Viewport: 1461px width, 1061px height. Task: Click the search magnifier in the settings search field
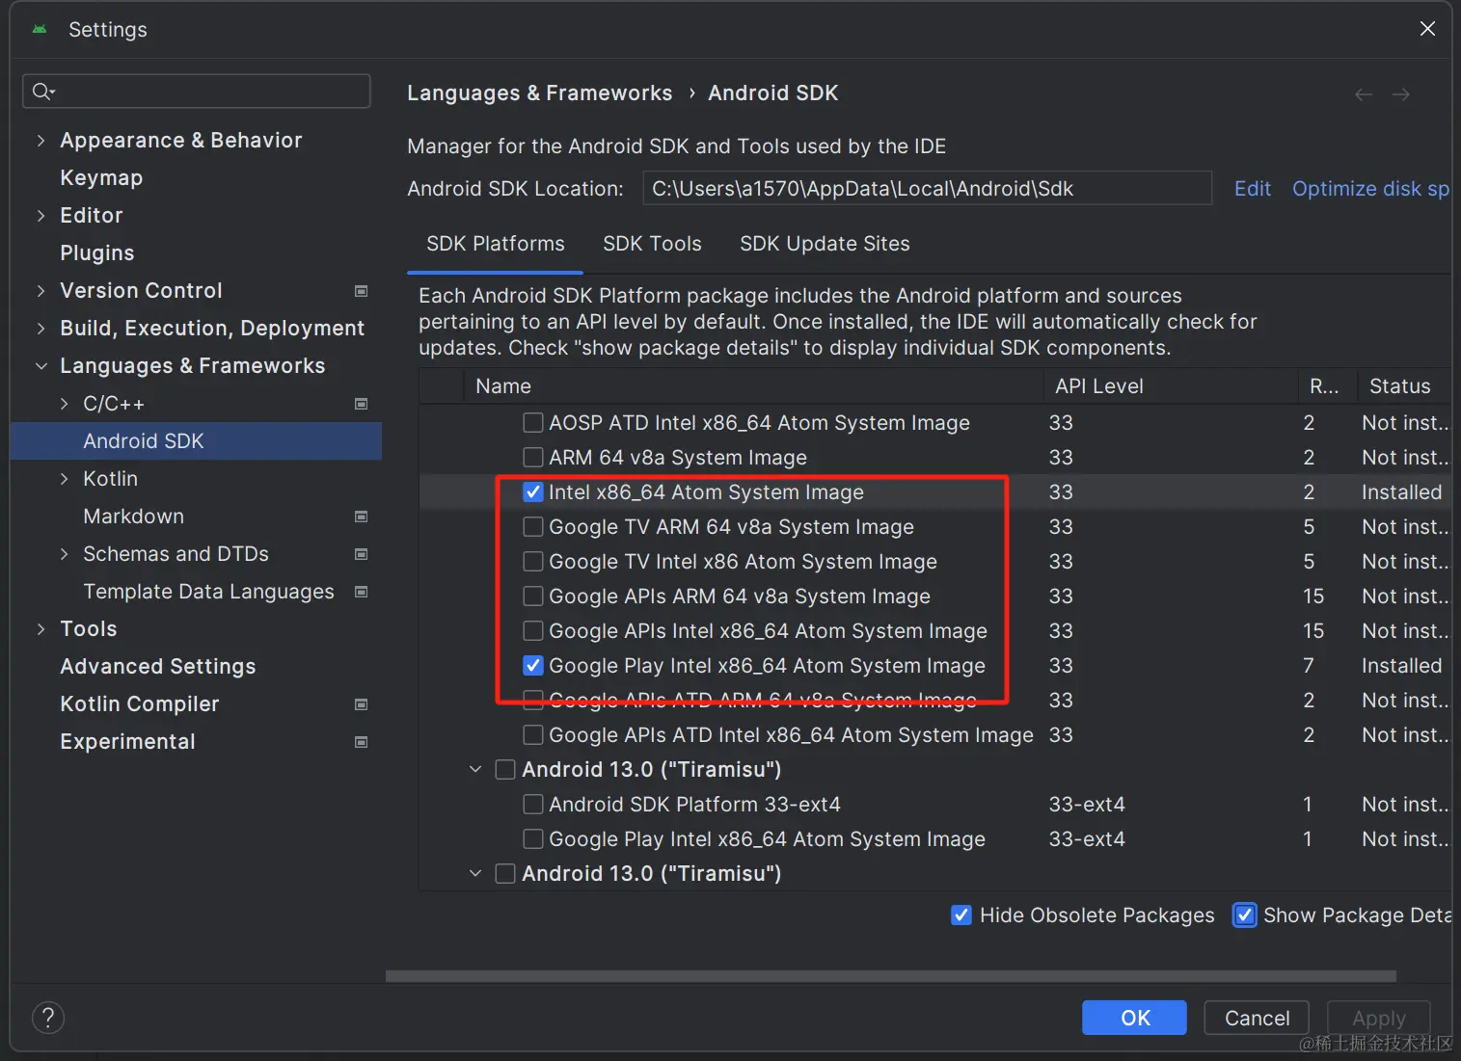[x=42, y=91]
